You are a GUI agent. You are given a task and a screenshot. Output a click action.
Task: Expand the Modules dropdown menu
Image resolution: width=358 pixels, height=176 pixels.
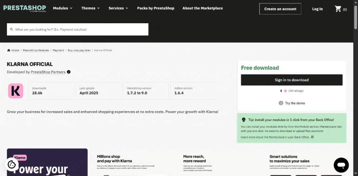point(63,8)
